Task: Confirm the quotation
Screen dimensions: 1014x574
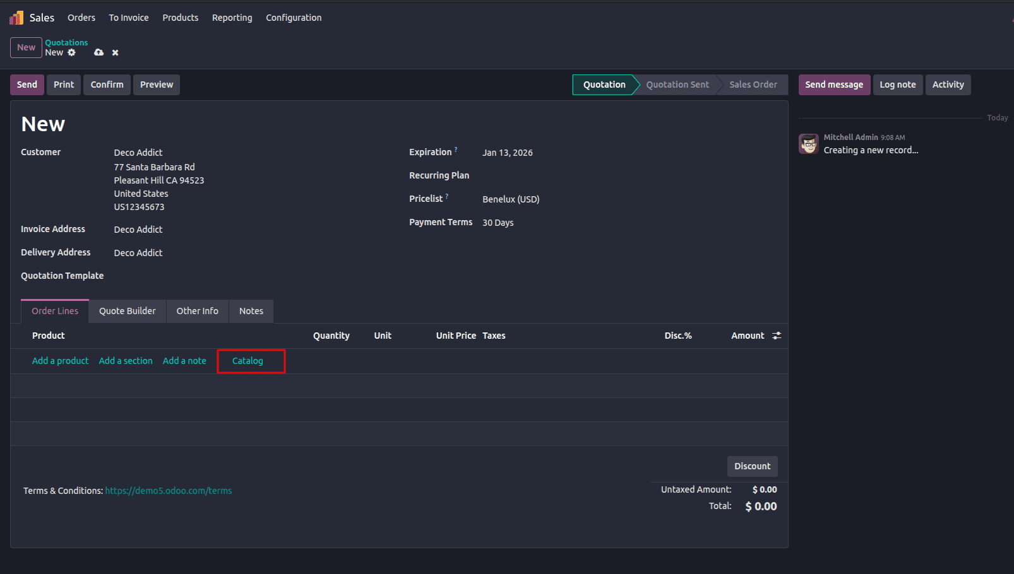Action: [x=107, y=84]
